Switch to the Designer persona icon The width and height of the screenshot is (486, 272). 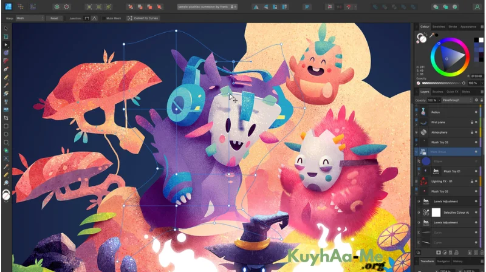click(x=9, y=7)
